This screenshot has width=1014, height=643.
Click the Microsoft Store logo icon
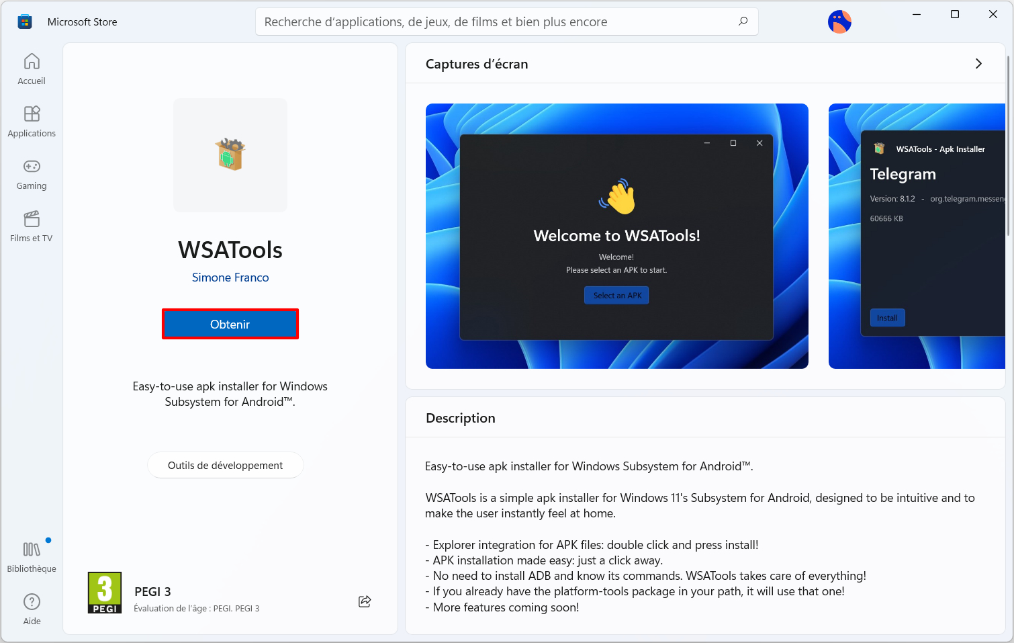click(x=25, y=22)
